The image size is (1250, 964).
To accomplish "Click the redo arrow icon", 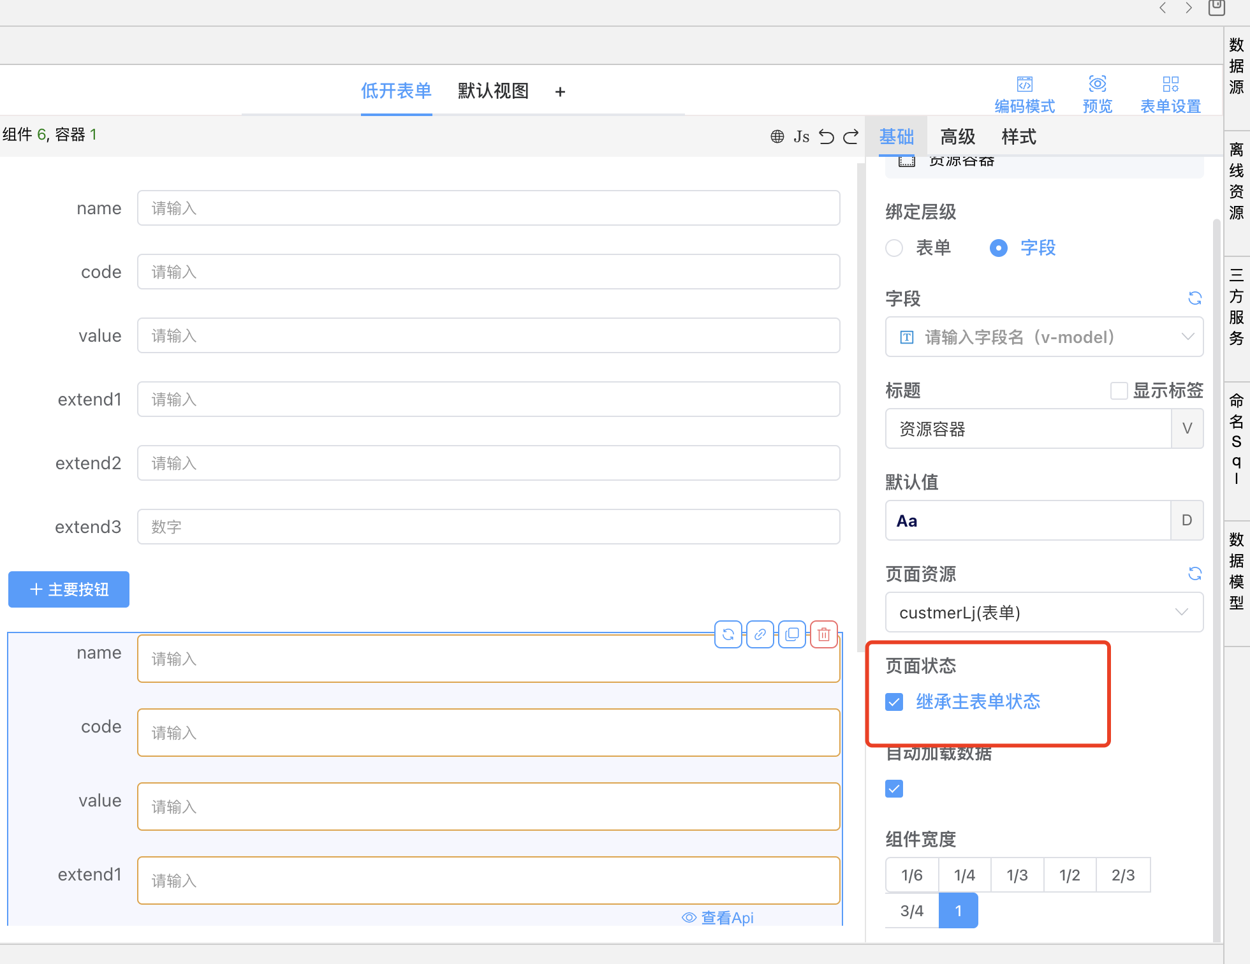I will 851,136.
